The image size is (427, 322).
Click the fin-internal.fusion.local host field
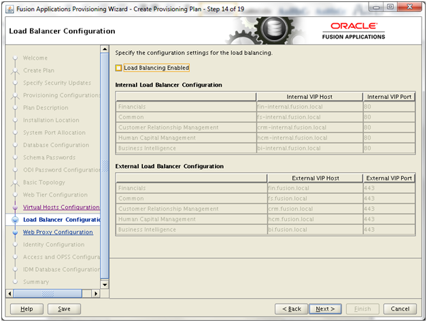pos(309,106)
